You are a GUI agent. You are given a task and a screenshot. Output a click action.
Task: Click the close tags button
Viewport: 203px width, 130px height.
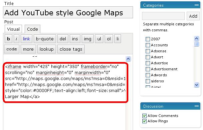click(x=71, y=49)
